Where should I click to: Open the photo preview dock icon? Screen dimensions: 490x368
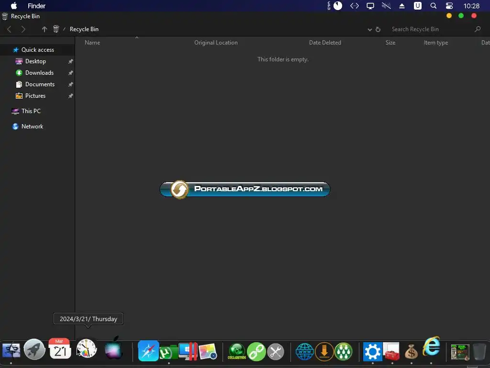208,351
